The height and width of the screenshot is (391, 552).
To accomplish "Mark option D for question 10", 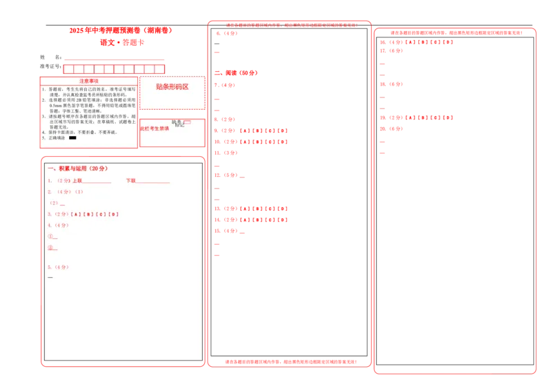I will (283, 142).
